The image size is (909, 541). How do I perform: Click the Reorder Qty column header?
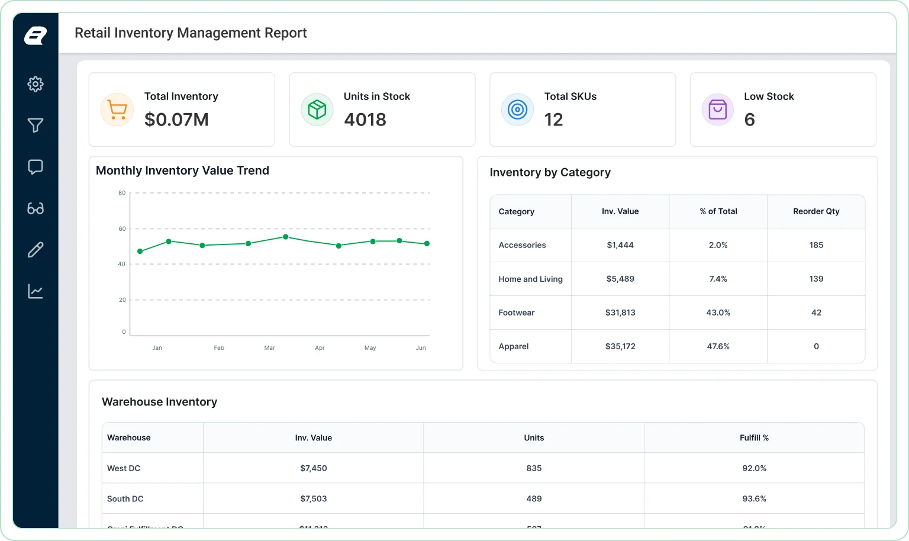pos(816,211)
